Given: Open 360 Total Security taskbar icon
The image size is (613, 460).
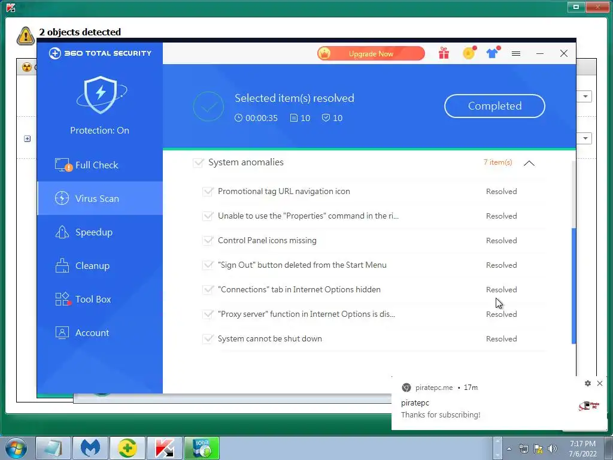Looking at the screenshot, I should (x=128, y=448).
